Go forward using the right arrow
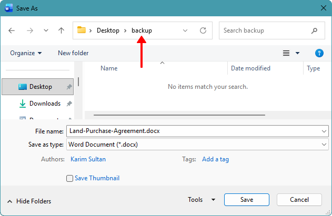The image size is (332, 216). [30, 30]
